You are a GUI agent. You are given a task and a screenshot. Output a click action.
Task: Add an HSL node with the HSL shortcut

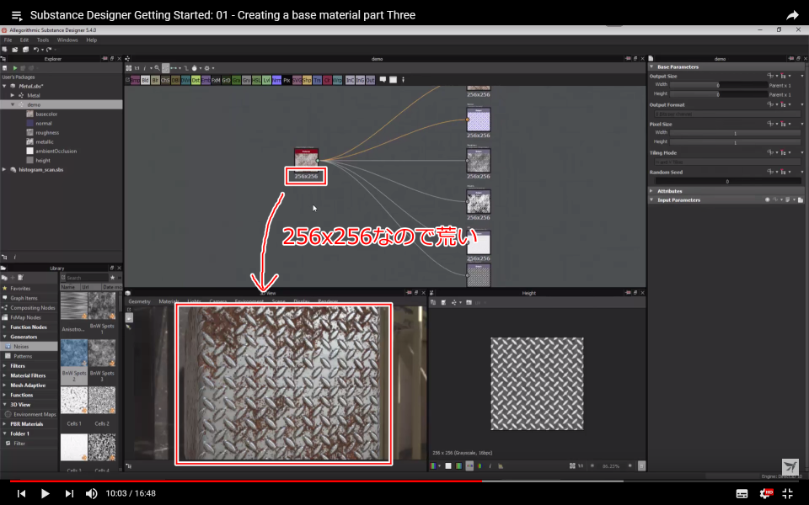(x=256, y=80)
